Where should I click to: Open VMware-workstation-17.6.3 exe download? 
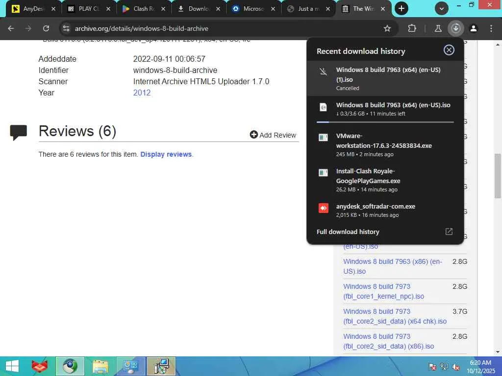pos(385,144)
